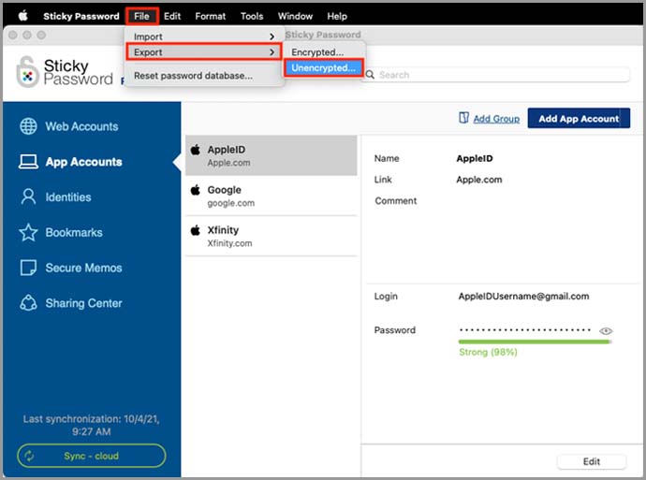The height and width of the screenshot is (480, 646).
Task: Select the AppleID account row
Action: (272, 155)
